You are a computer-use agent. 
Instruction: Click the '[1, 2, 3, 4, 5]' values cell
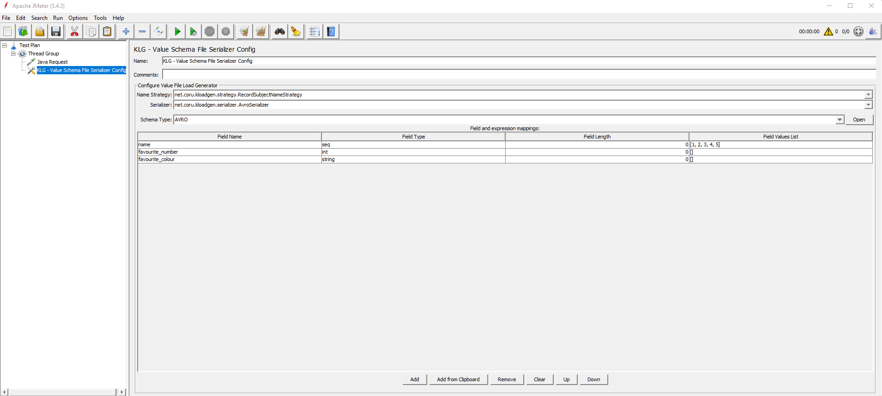pos(781,144)
